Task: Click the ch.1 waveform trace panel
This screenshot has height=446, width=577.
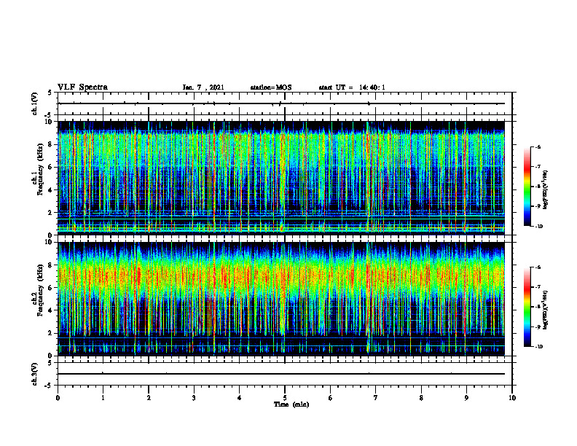Action: 285,103
